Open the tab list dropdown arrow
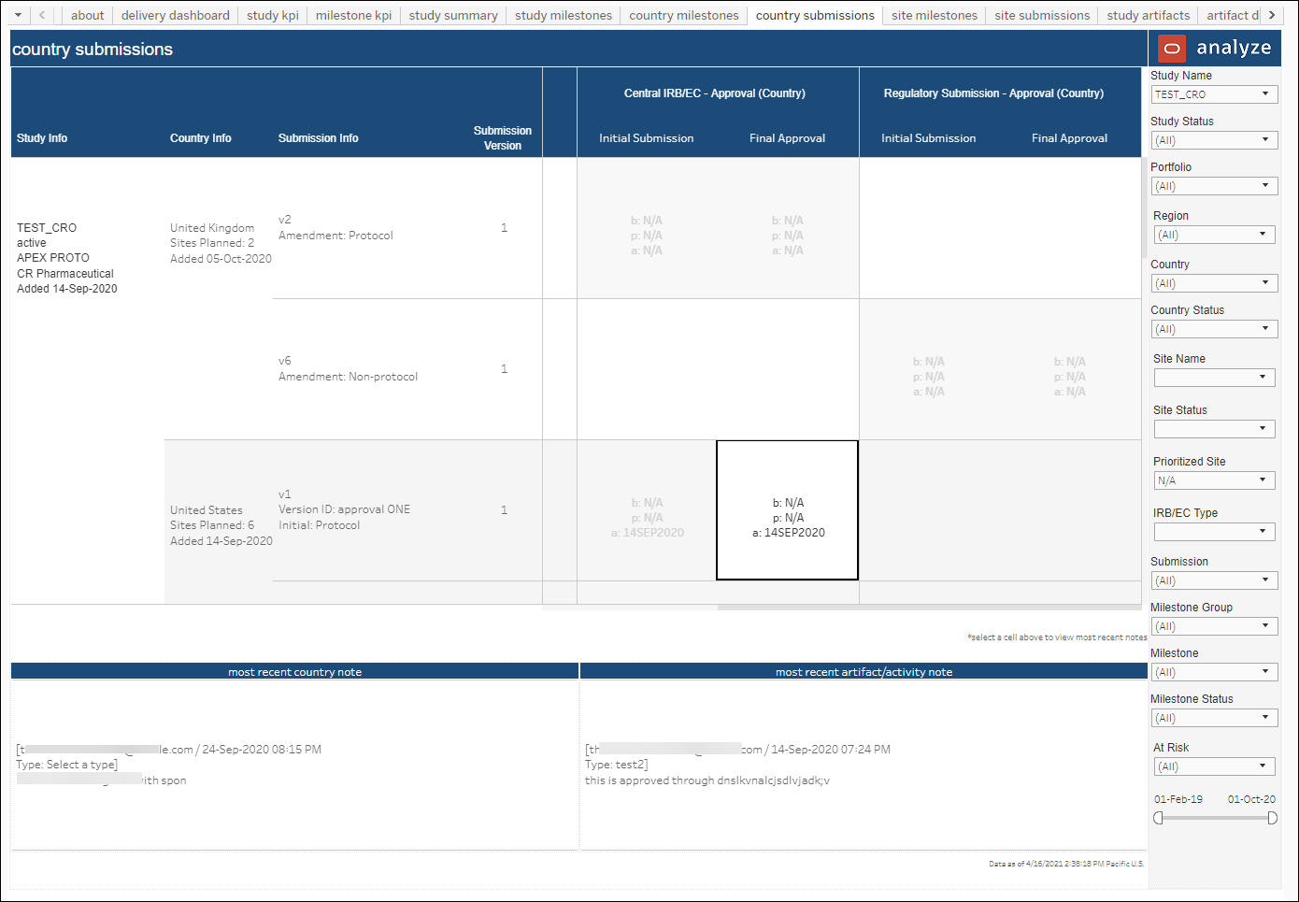The width and height of the screenshot is (1299, 902). point(18,15)
